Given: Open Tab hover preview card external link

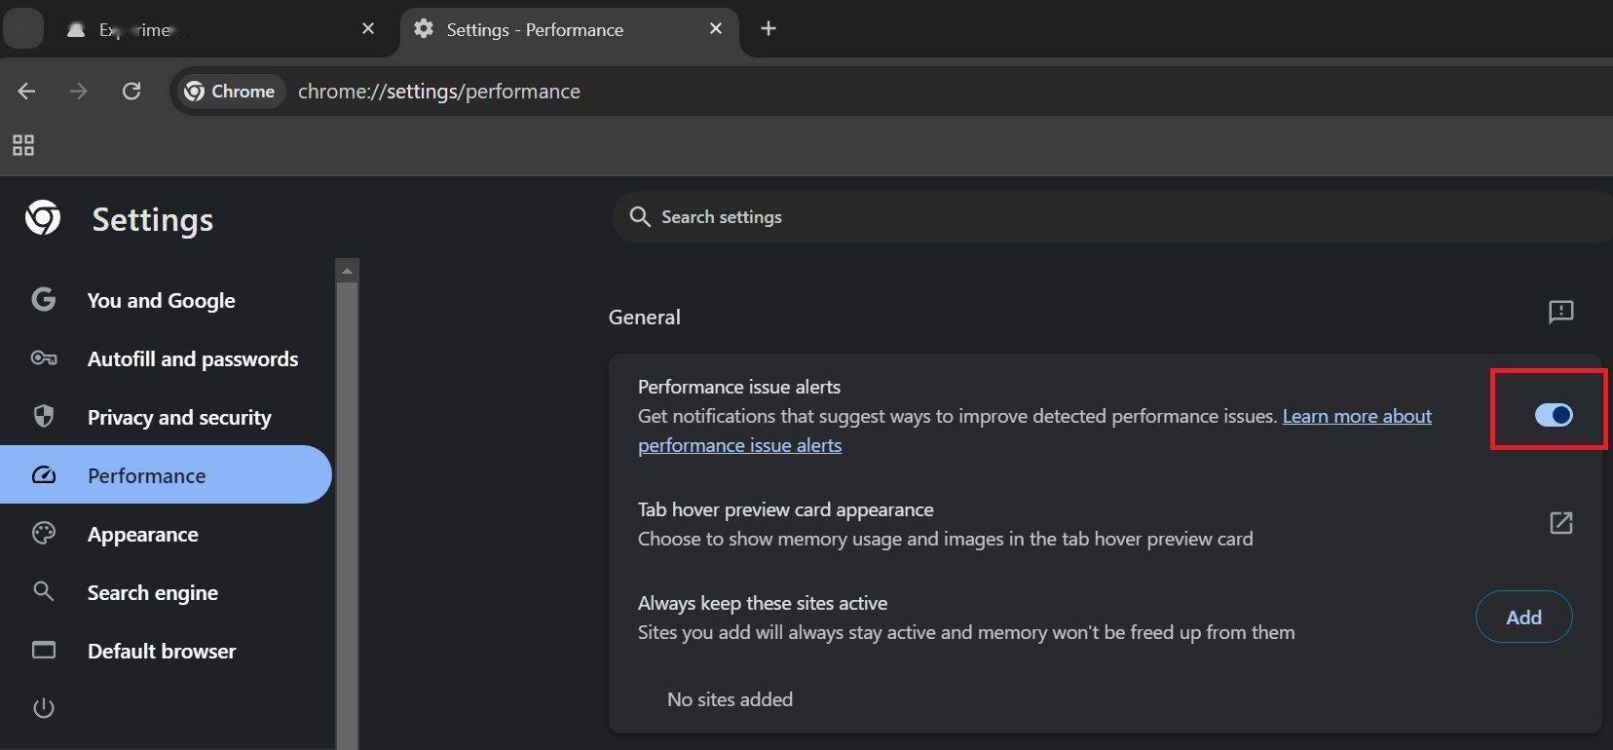Looking at the screenshot, I should (x=1560, y=523).
